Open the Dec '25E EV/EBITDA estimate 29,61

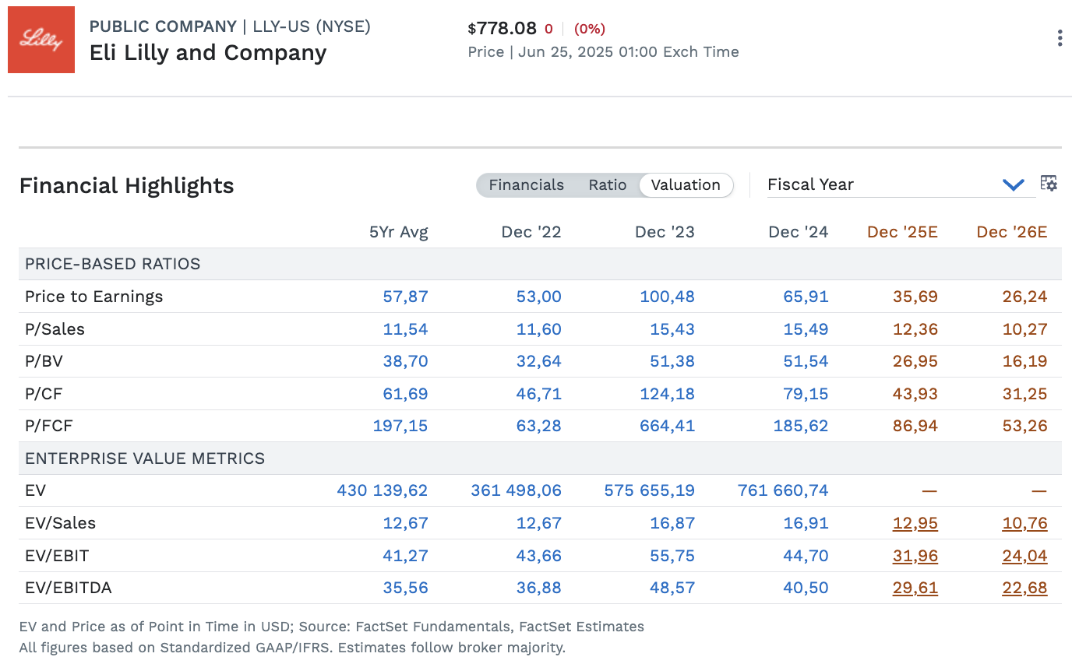pyautogui.click(x=915, y=588)
